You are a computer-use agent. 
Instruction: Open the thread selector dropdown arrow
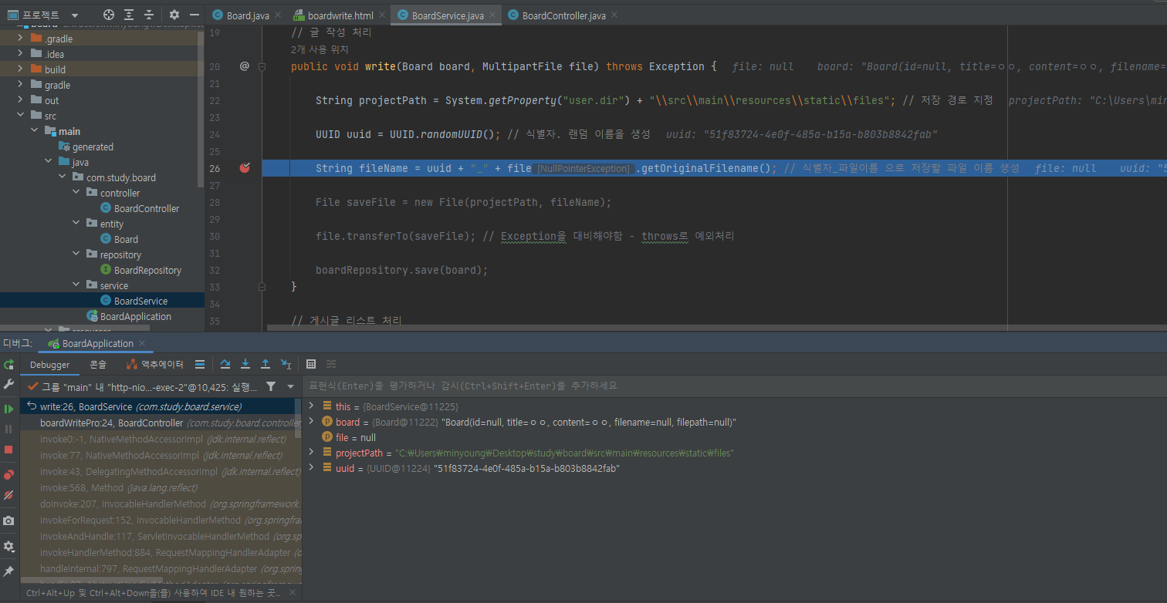pyautogui.click(x=290, y=386)
